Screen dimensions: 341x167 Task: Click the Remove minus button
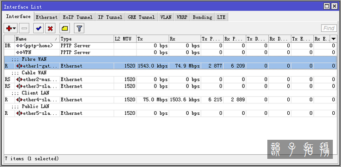[x=25, y=29]
